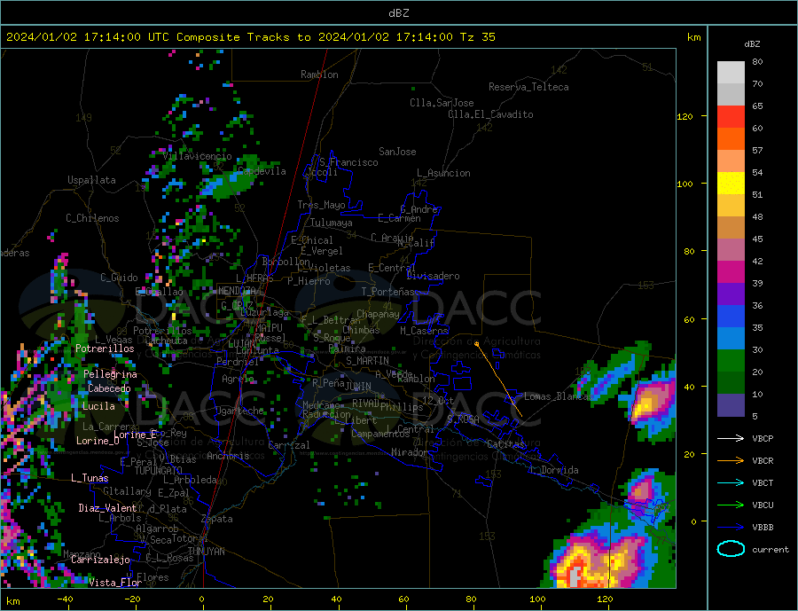Screen dimensions: 798x611
Task: Click the blue VBBB arrow icon
Action: point(731,528)
